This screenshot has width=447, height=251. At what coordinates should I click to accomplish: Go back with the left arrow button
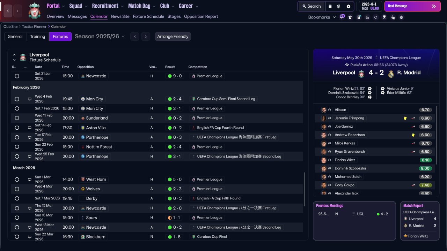(x=8, y=11)
